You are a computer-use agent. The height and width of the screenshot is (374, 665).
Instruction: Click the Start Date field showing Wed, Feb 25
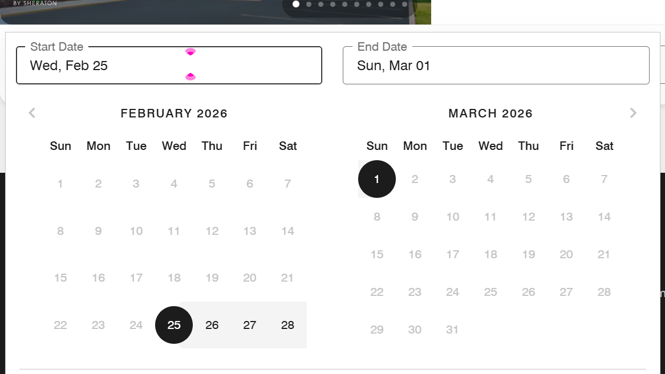(x=169, y=66)
